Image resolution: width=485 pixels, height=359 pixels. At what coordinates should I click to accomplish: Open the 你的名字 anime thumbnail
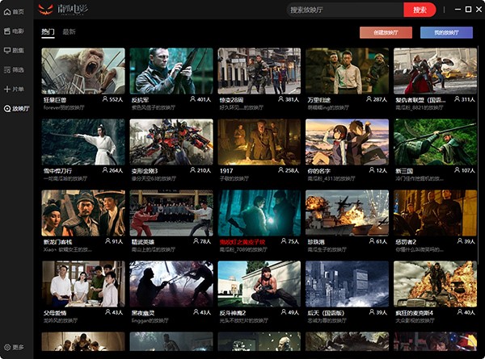[347, 142]
